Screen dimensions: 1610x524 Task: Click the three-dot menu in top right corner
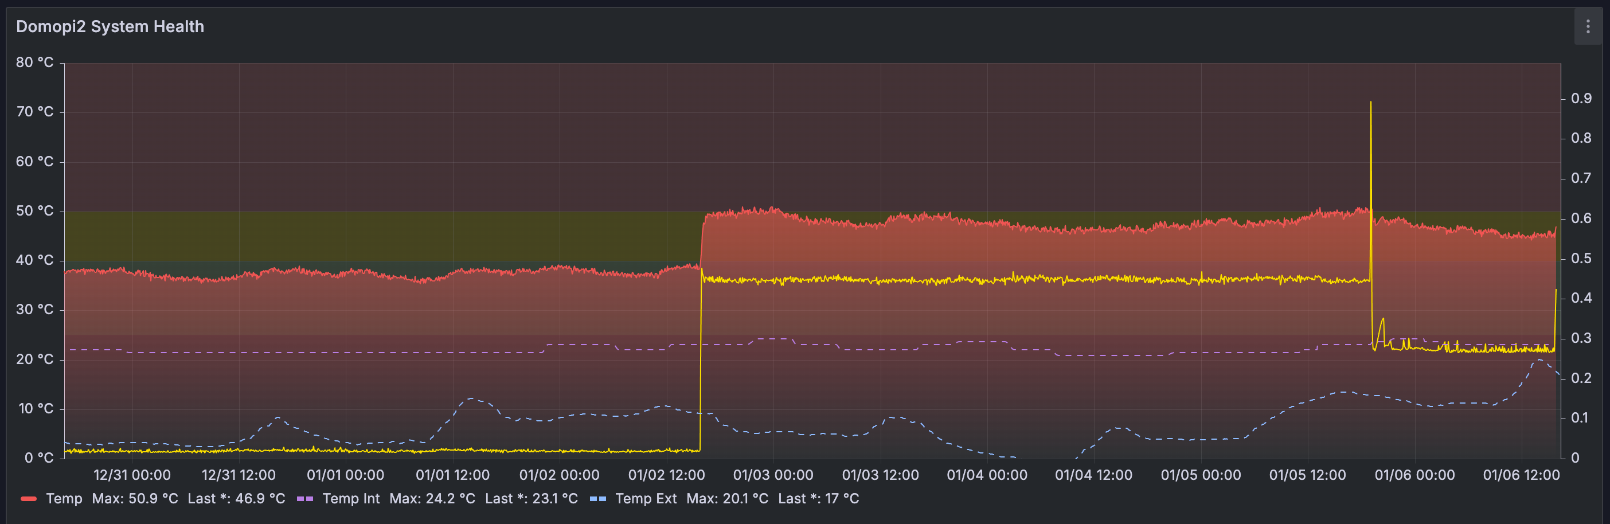tap(1588, 27)
